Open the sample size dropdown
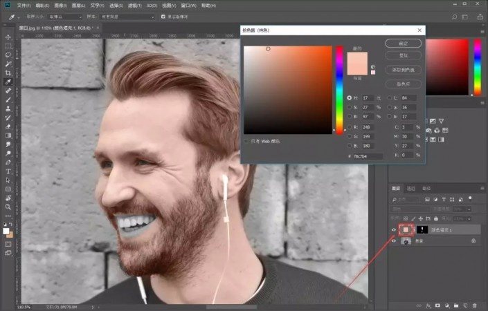488x311 pixels. point(64,17)
